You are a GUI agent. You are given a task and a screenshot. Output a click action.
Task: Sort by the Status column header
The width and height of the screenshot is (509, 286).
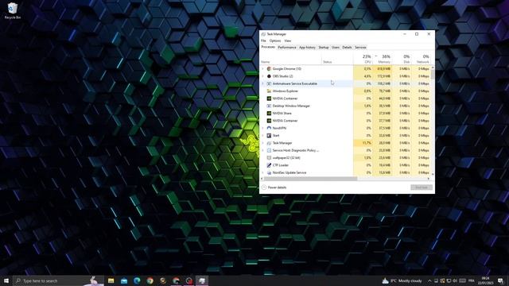click(x=337, y=59)
